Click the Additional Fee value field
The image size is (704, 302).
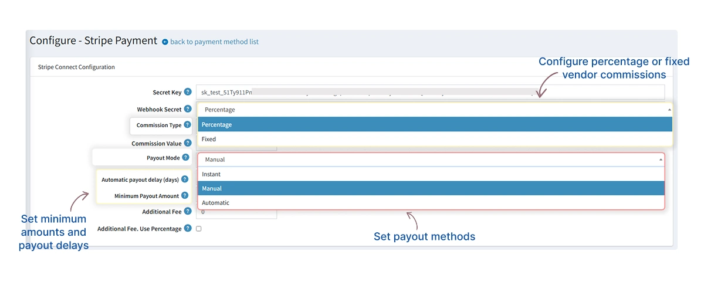point(236,212)
